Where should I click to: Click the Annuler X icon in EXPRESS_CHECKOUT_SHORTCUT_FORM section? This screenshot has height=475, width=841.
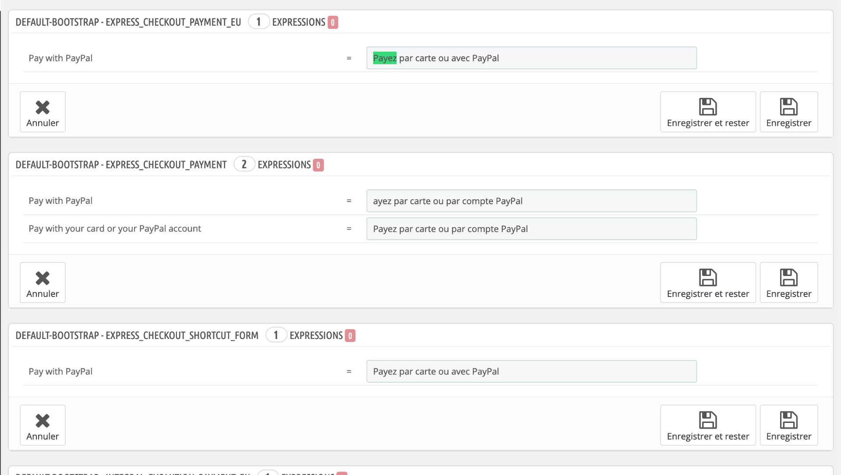(x=42, y=421)
